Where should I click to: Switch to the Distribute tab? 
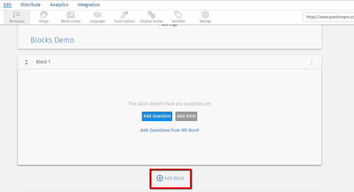31,5
